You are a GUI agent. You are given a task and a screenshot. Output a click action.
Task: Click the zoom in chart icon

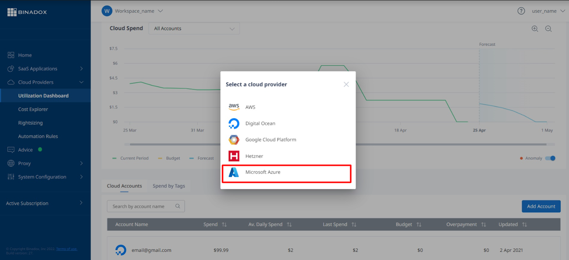click(535, 29)
